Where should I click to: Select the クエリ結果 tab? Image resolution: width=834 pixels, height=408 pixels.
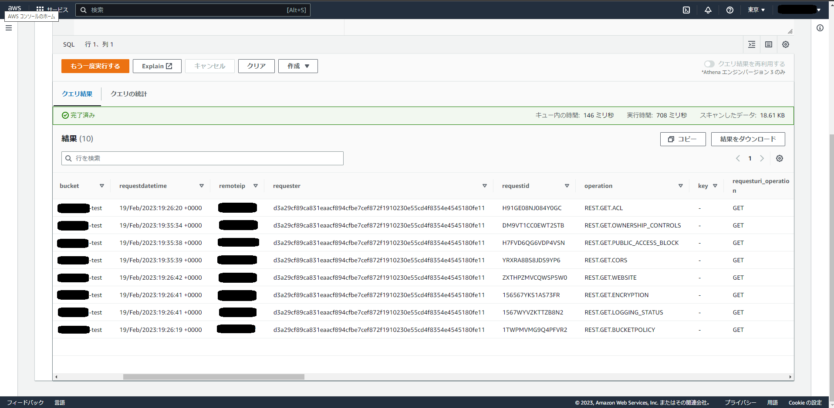pos(77,94)
